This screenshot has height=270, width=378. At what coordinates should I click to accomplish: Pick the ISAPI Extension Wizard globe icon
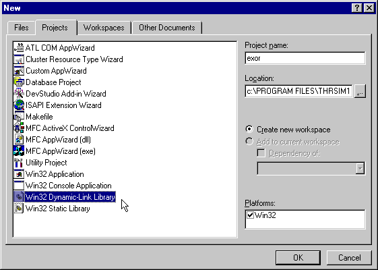19,105
